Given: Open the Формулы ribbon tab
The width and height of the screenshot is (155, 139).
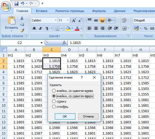Looking at the screenshot, I should point(99,11).
